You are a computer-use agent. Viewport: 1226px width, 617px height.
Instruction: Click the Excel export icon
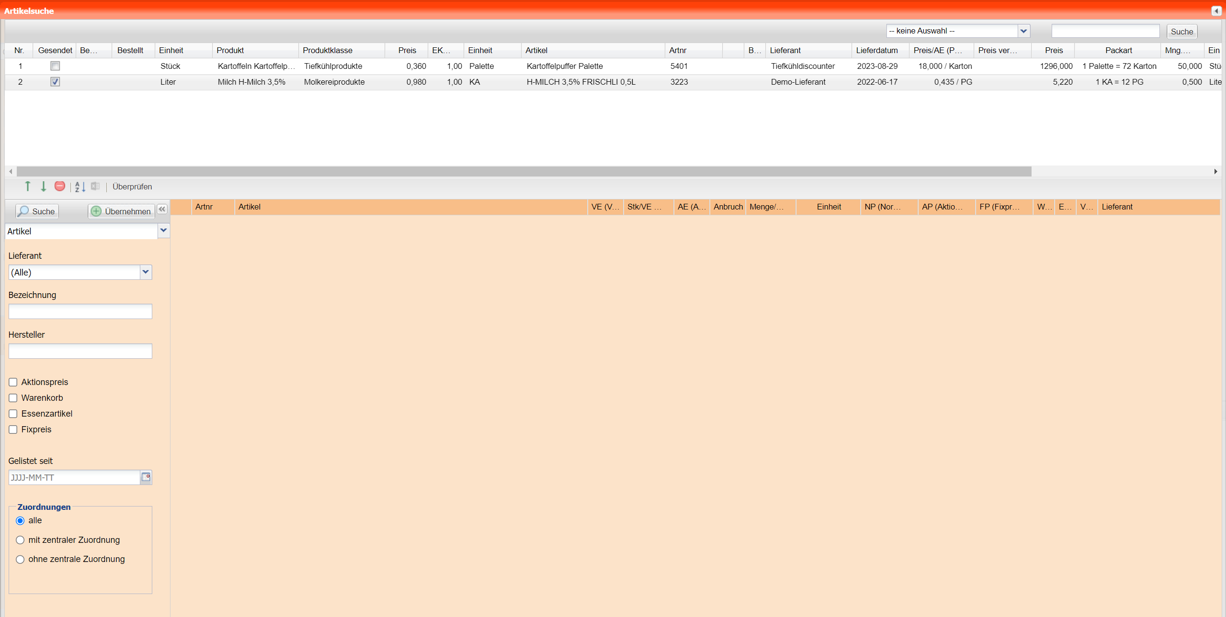95,186
